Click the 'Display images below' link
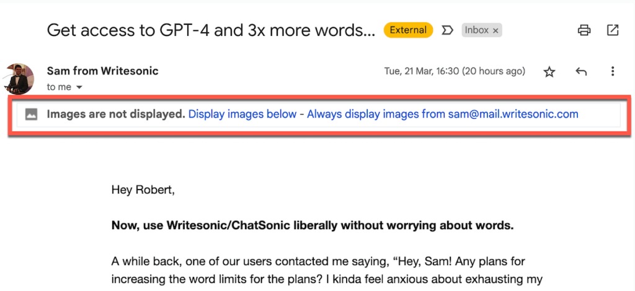Viewport: 635px width, 291px height. 242,115
